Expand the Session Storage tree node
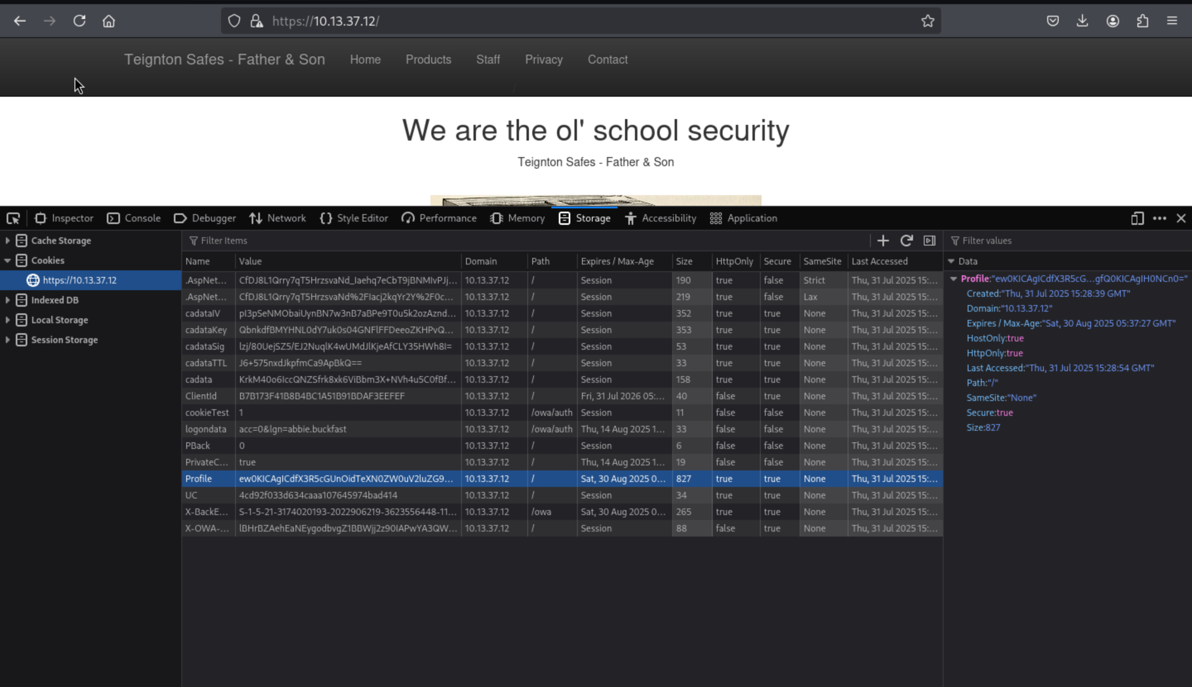 click(x=7, y=340)
